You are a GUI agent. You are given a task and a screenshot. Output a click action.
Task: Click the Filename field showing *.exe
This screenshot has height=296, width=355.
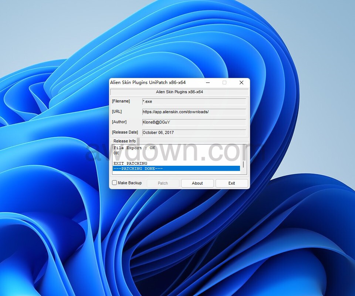tap(194, 101)
